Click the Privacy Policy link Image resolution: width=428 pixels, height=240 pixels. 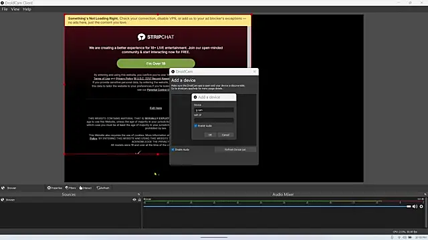[x=124, y=79]
